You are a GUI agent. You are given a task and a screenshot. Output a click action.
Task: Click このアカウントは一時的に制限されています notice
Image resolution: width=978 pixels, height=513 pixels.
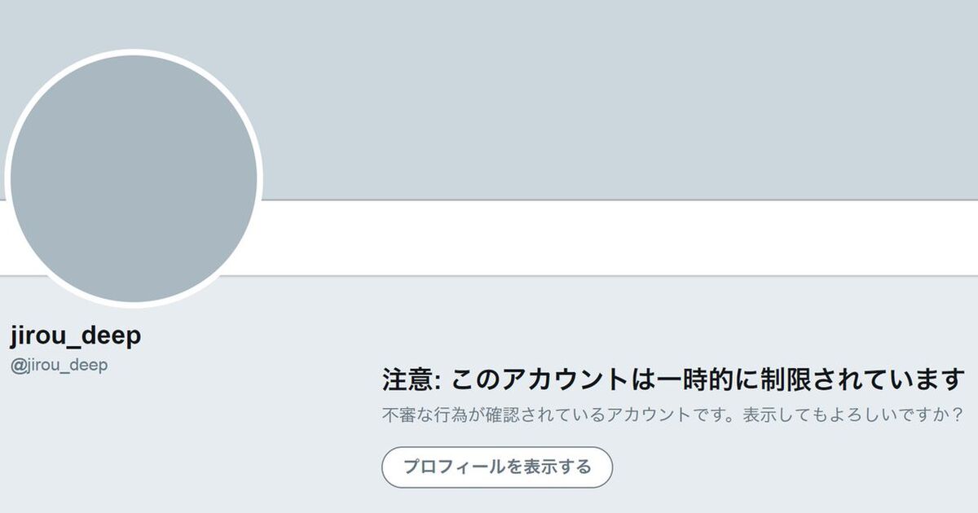pos(707,379)
